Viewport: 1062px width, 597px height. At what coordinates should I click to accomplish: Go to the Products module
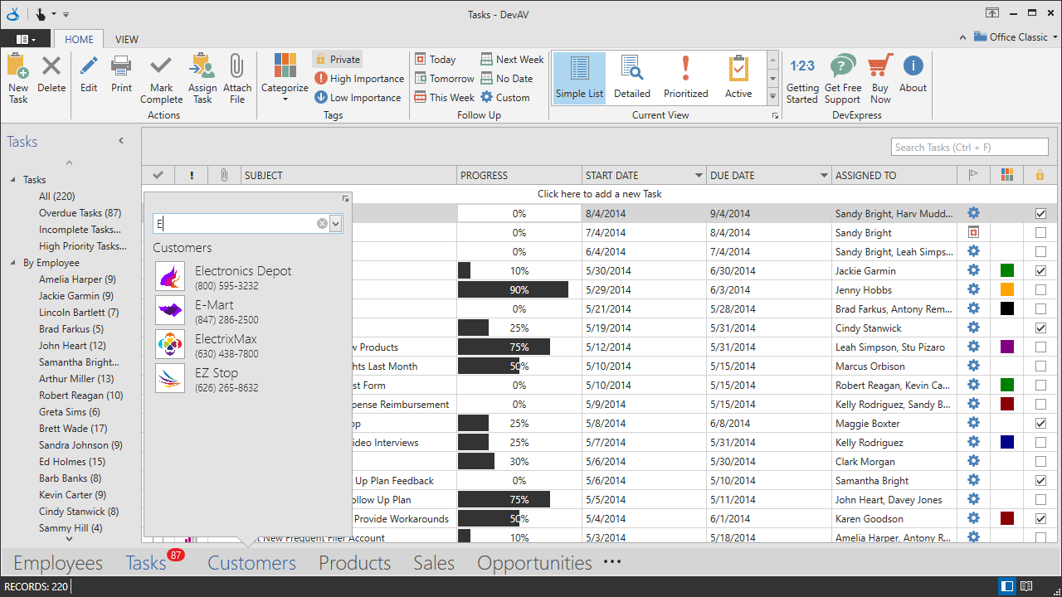pyautogui.click(x=355, y=563)
